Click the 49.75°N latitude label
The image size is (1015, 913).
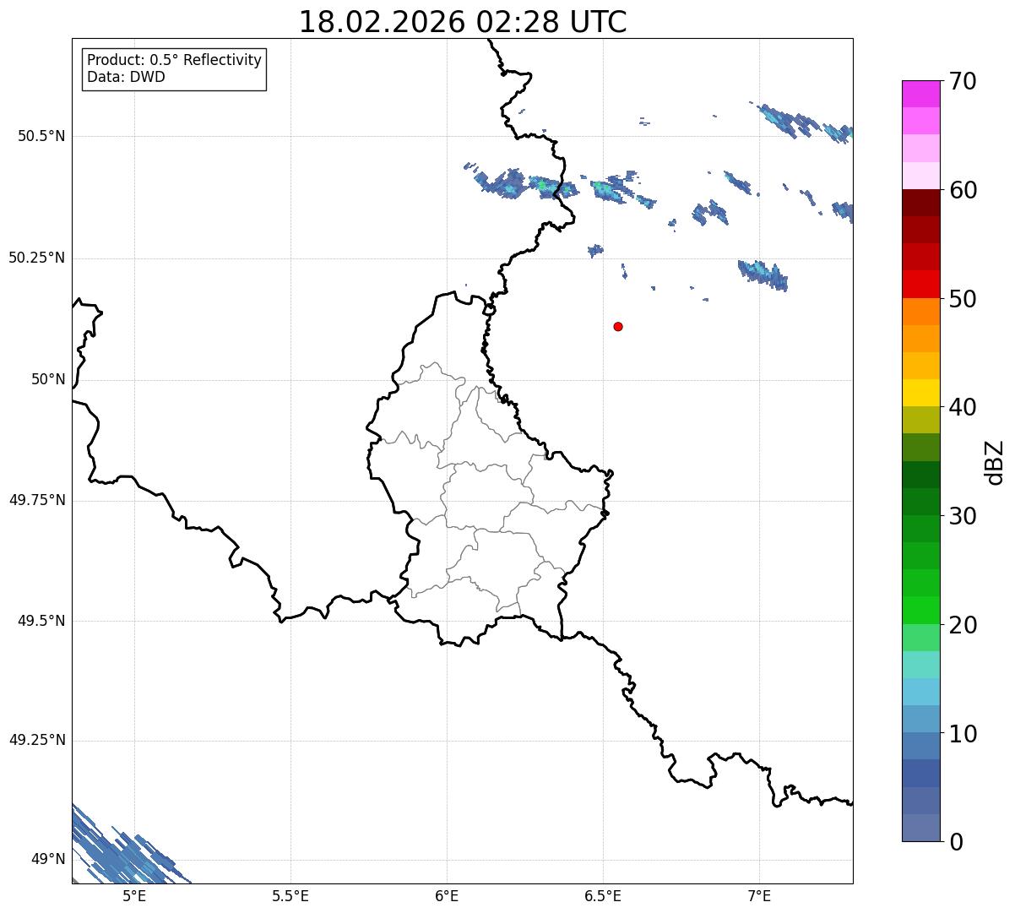36,500
